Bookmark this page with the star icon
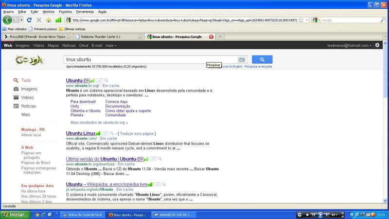 click(x=301, y=20)
